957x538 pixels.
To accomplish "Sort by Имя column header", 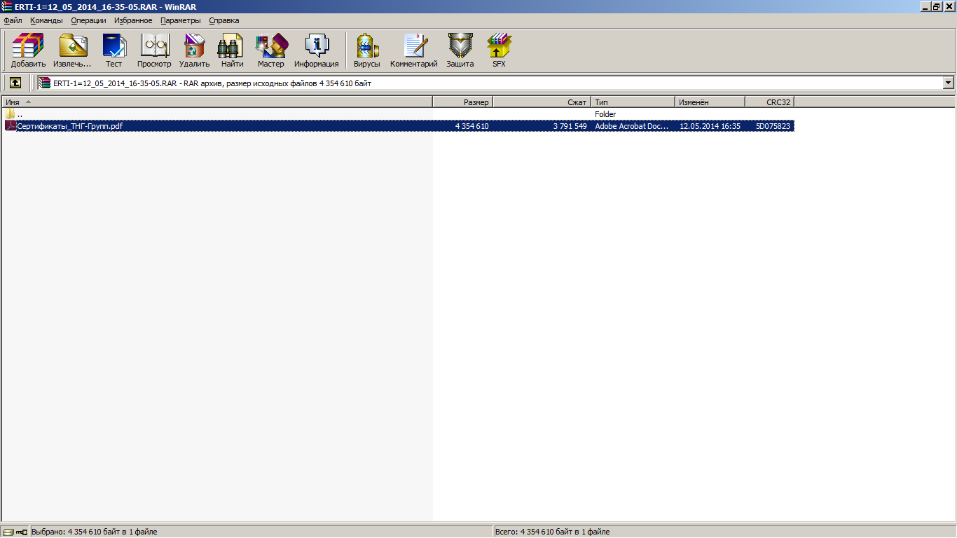I will 217,102.
